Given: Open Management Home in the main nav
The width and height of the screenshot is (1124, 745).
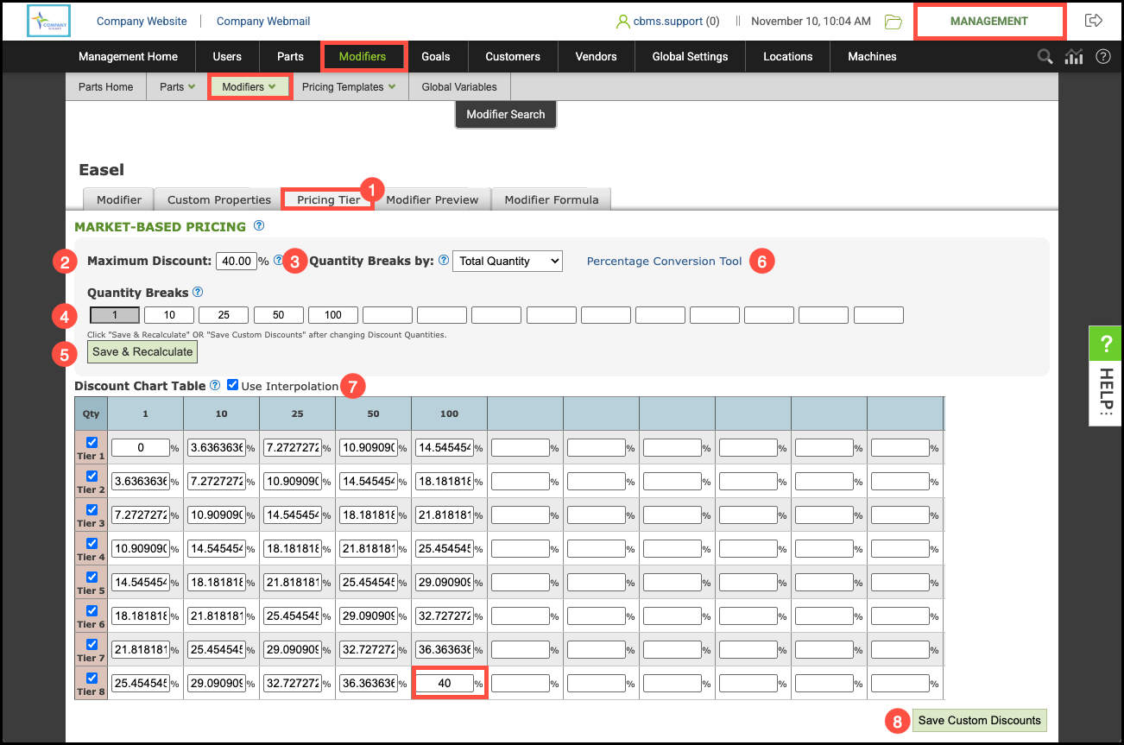Looking at the screenshot, I should pyautogui.click(x=129, y=57).
